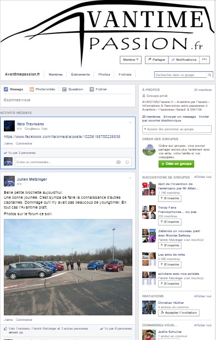Click the three-dots more options button
Viewport: 216px width, 340px height.
[x=205, y=60]
